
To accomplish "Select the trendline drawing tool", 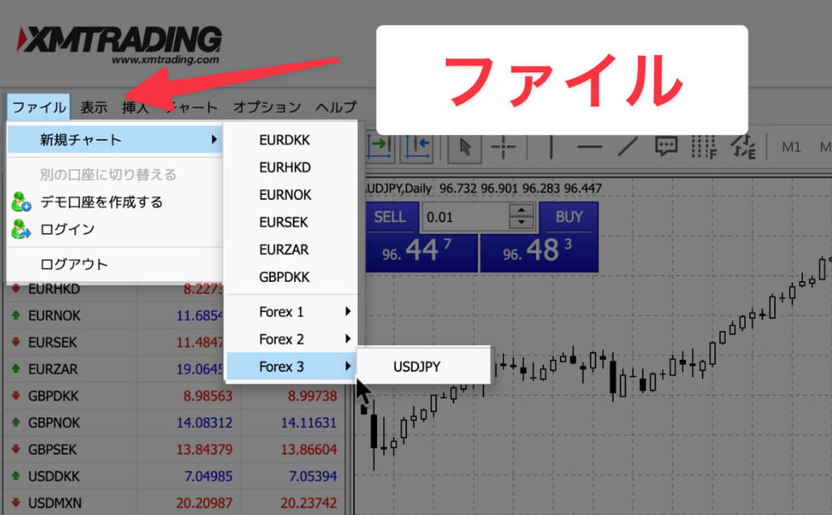I will [627, 147].
